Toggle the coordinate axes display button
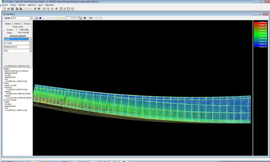 pos(44,18)
